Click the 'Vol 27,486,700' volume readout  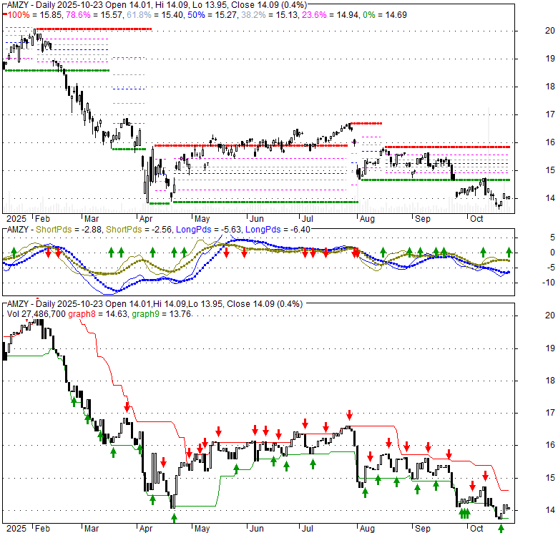coord(36,314)
